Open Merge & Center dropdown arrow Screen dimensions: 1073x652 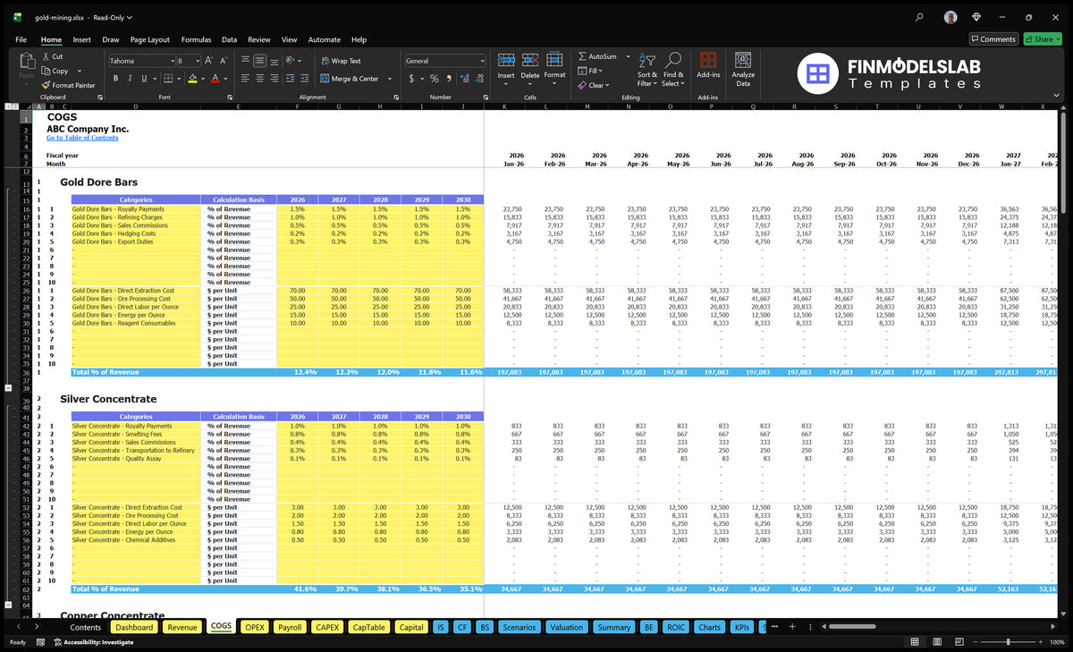[390, 79]
